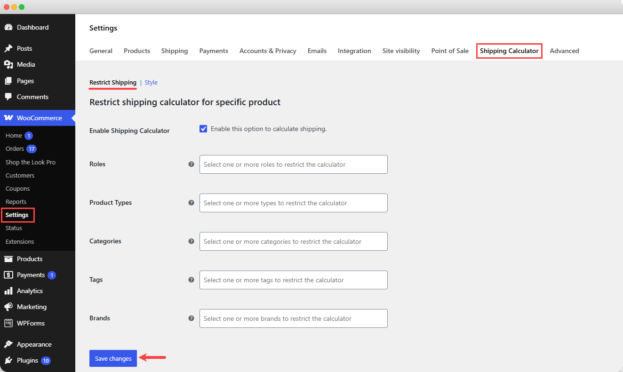Screen dimensions: 623x372
Task: Open WooCommerce Home submenu item
Action: (x=14, y=136)
